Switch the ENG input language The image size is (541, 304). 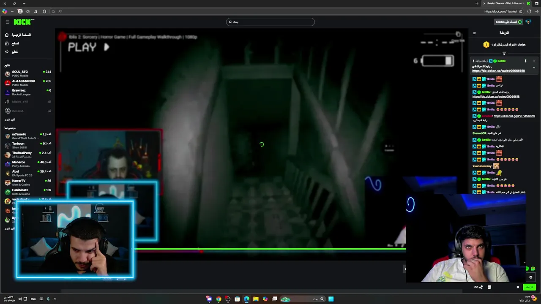point(33,299)
